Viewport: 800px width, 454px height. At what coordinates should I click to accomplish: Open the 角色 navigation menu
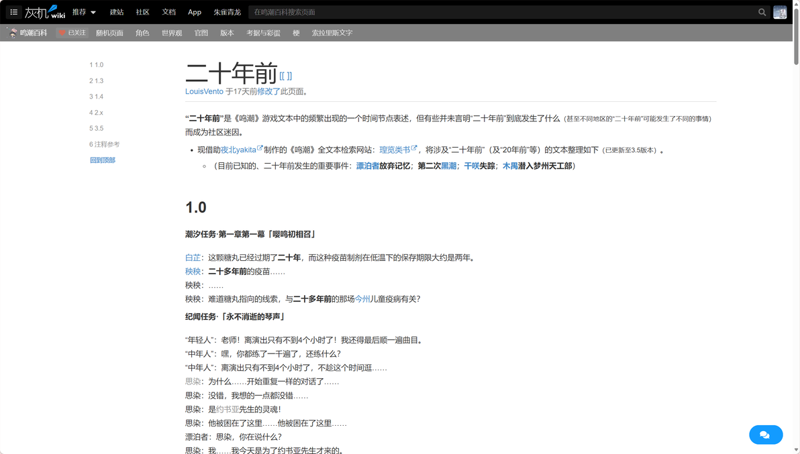tap(142, 33)
